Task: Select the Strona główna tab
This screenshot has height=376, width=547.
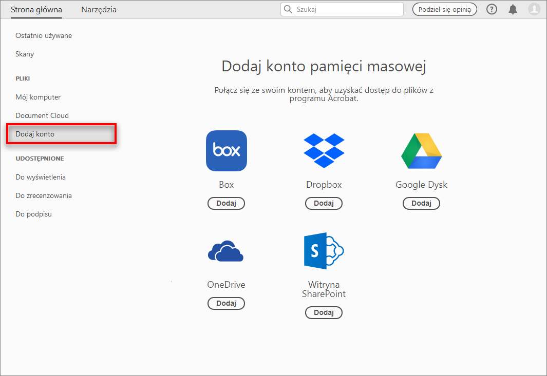Action: pos(36,9)
